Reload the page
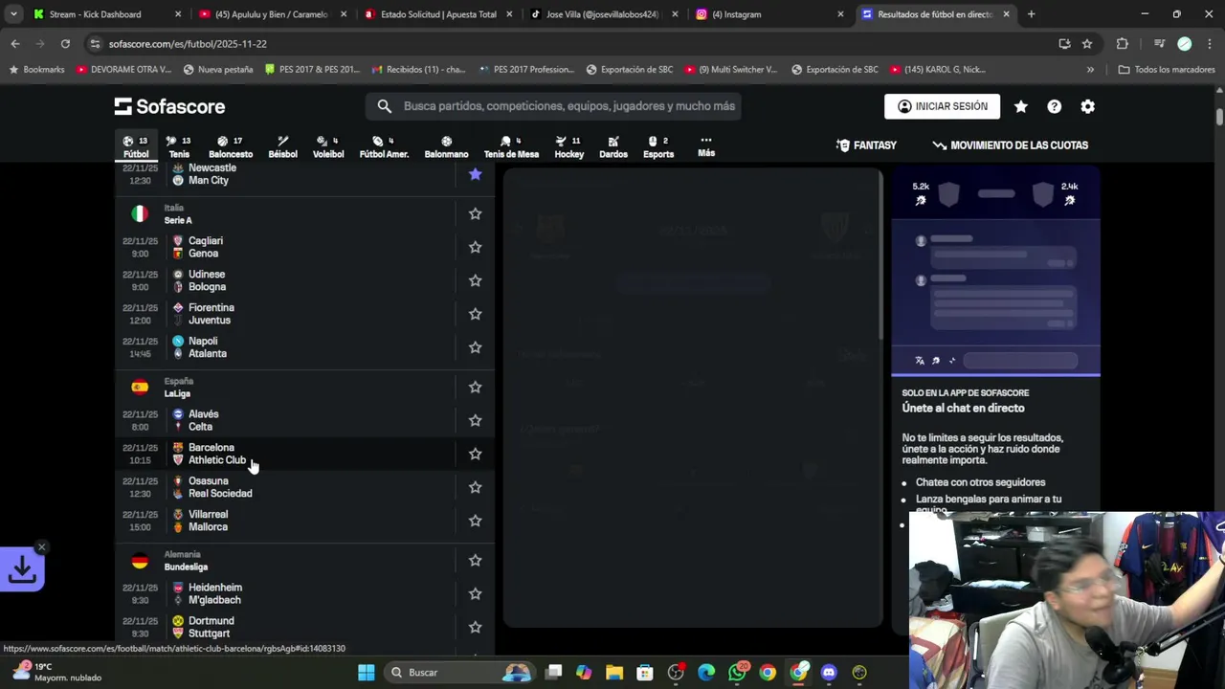Image resolution: width=1225 pixels, height=689 pixels. tap(65, 44)
